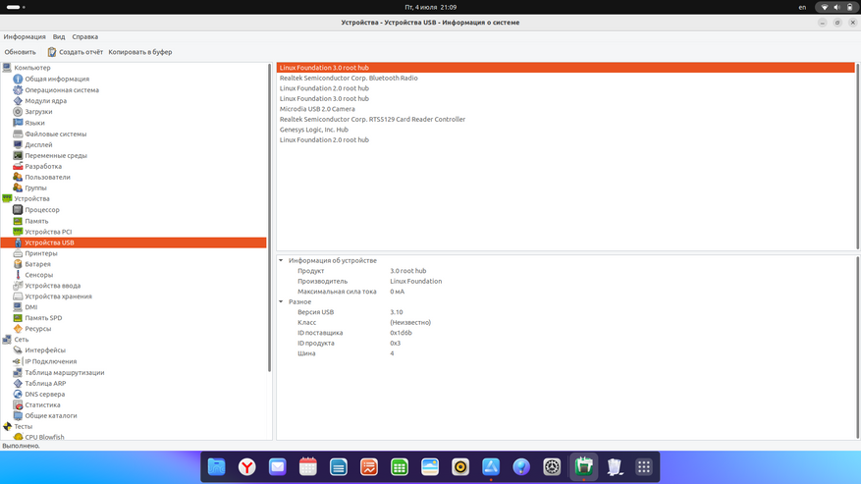Open Общая информация in sidebar
The image size is (861, 484).
[x=57, y=79]
